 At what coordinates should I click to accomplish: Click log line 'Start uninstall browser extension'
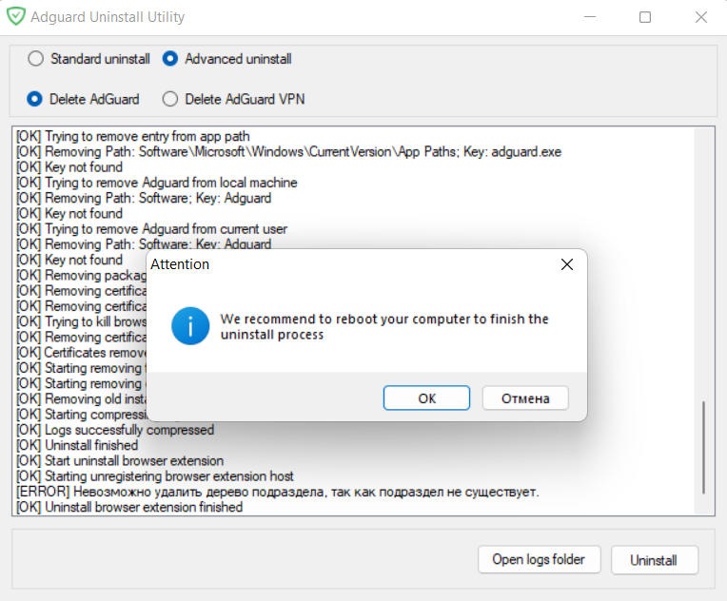pos(120,461)
